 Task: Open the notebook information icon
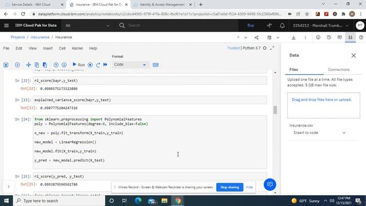(318, 37)
